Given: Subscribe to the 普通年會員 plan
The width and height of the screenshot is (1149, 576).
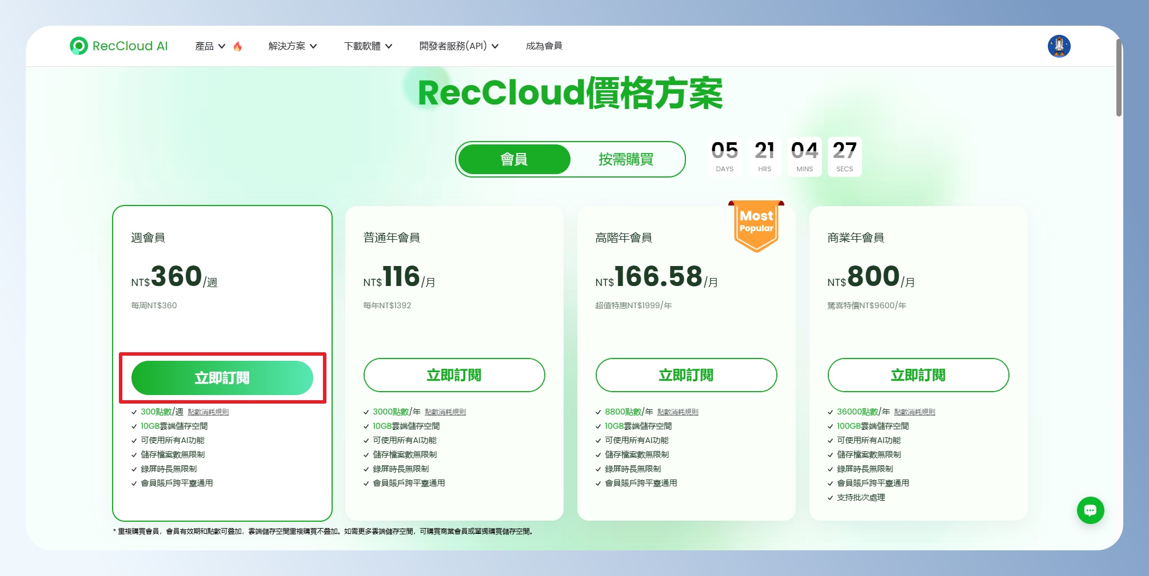Looking at the screenshot, I should point(454,375).
